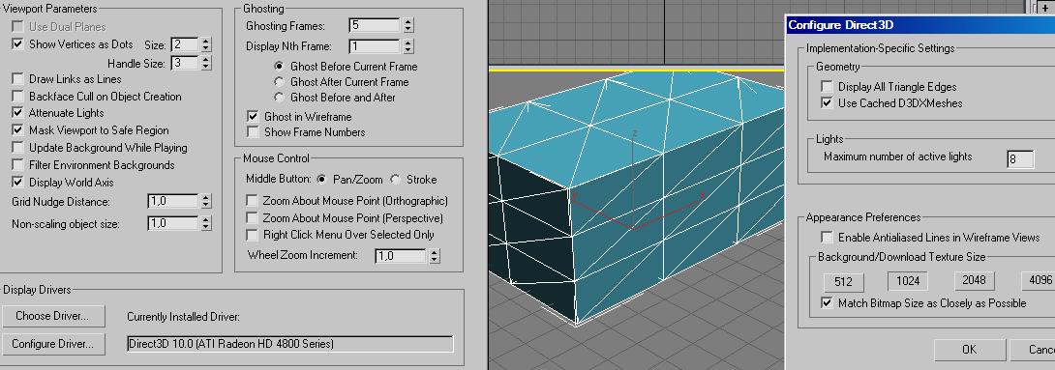
Task: Open Configure Driver dialog
Action: (x=54, y=345)
